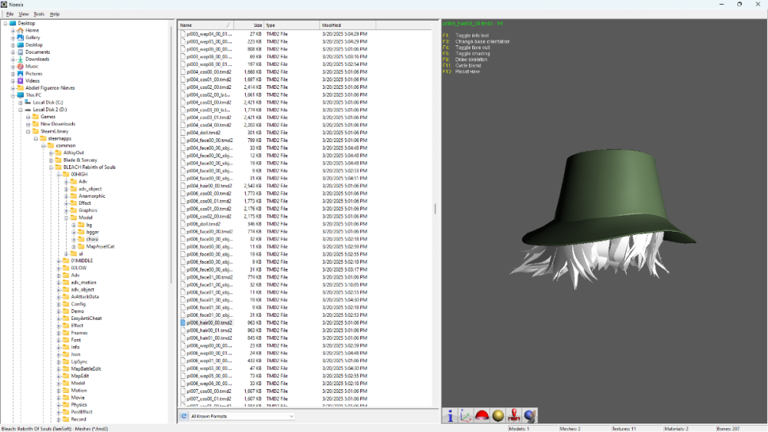The width and height of the screenshot is (768, 432).
Task: Click the XYZ axes orientation icon
Action: coord(466,415)
